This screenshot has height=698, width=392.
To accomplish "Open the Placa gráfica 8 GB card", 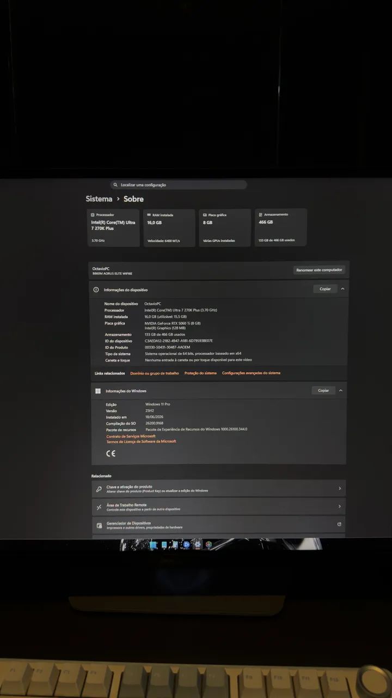I will tap(225, 227).
